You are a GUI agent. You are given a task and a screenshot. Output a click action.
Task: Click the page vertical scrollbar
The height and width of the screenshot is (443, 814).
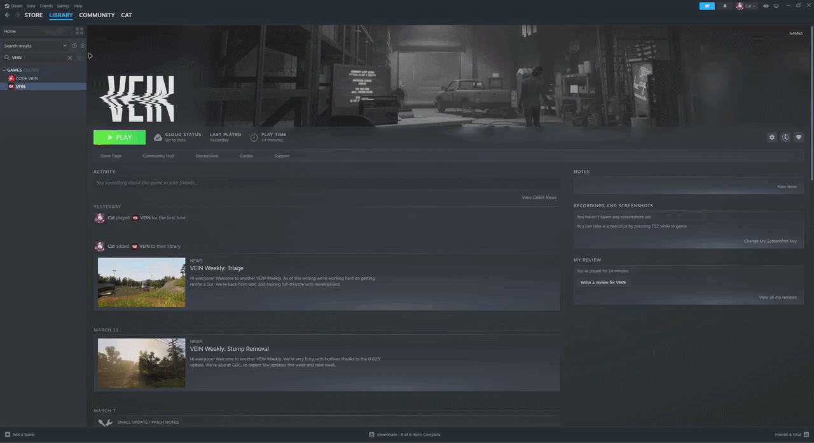click(x=811, y=102)
